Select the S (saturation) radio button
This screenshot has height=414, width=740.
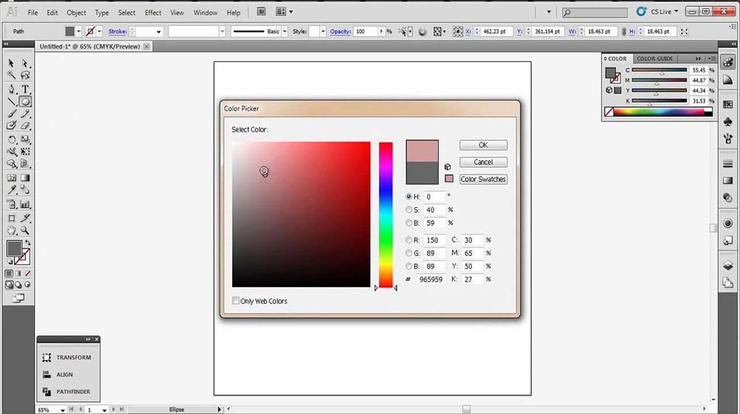pyautogui.click(x=409, y=210)
